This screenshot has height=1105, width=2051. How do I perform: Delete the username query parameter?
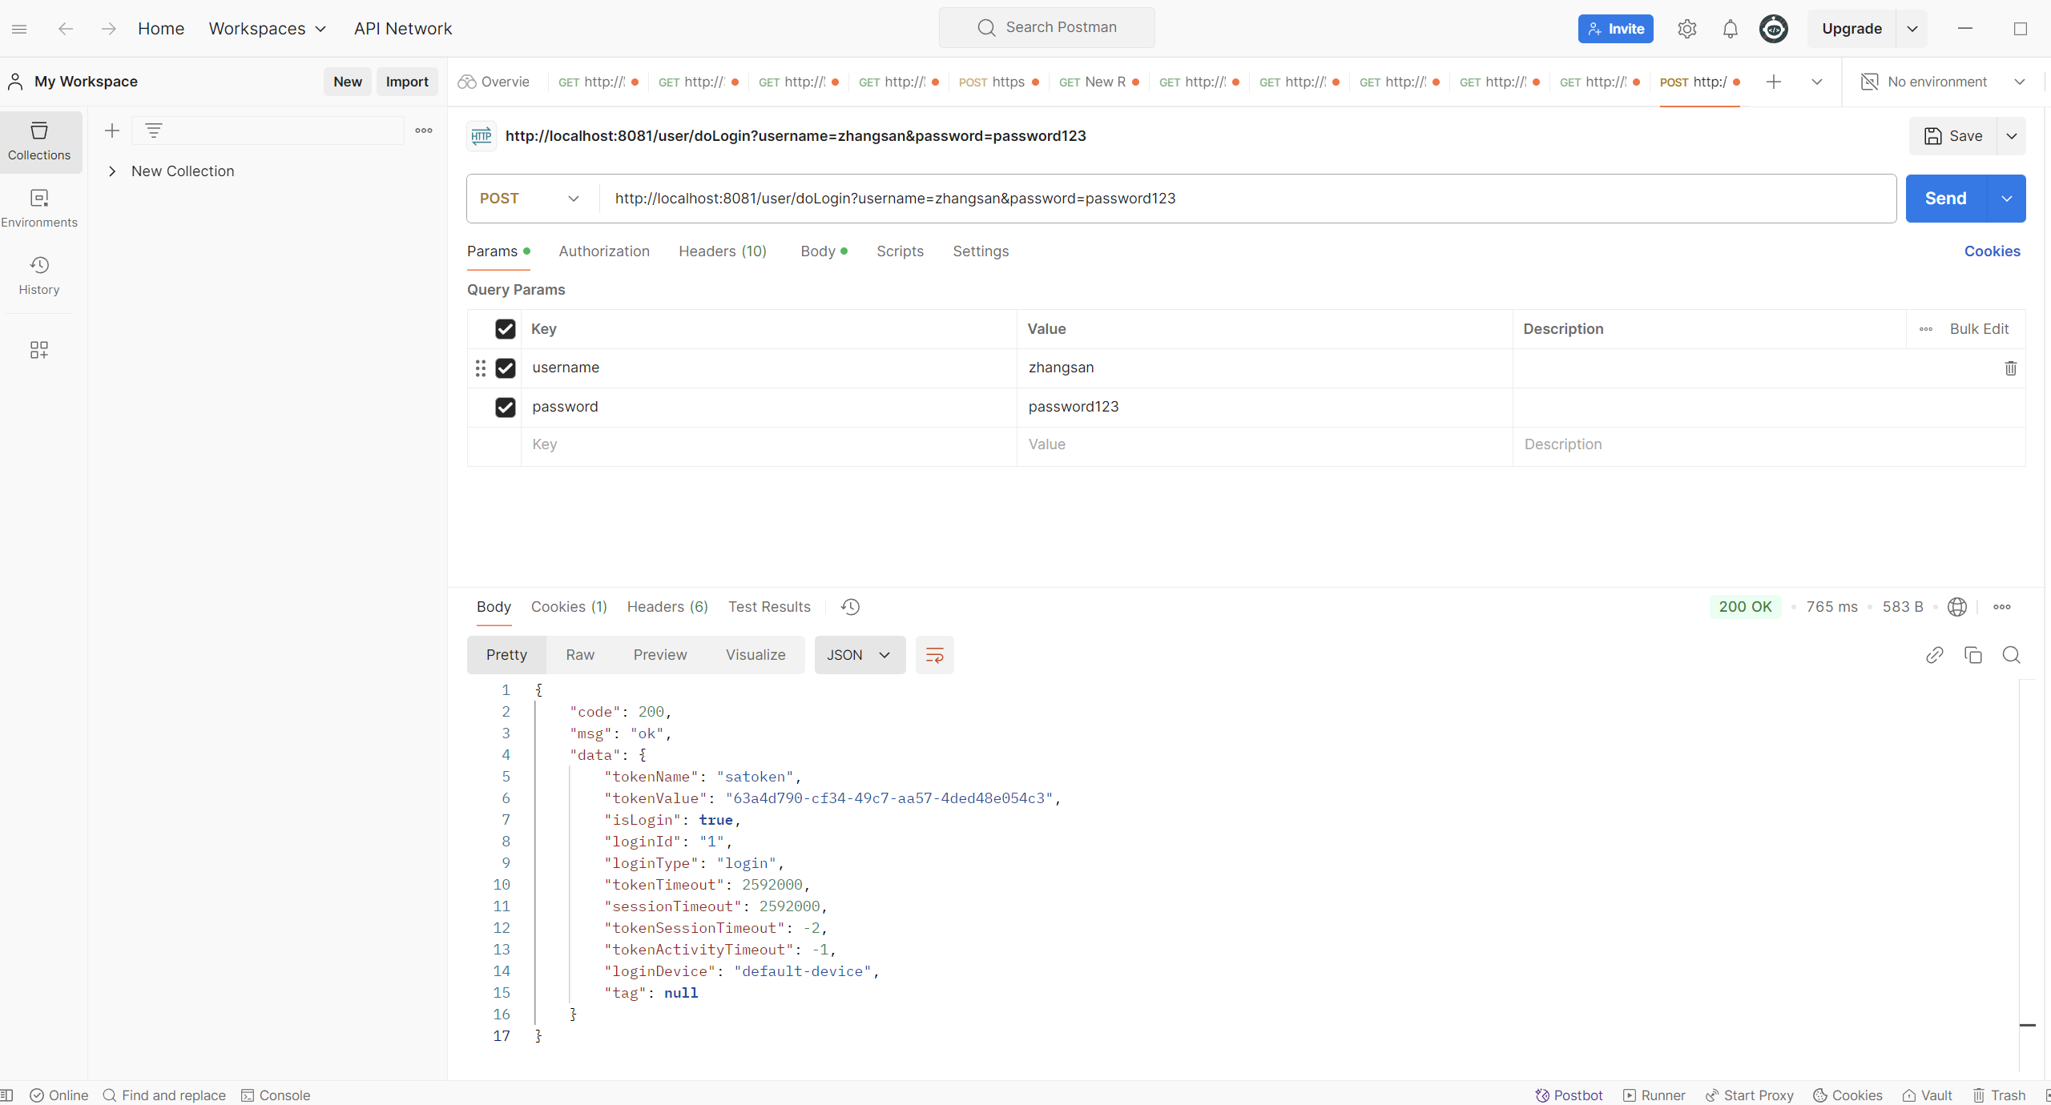click(x=2011, y=368)
